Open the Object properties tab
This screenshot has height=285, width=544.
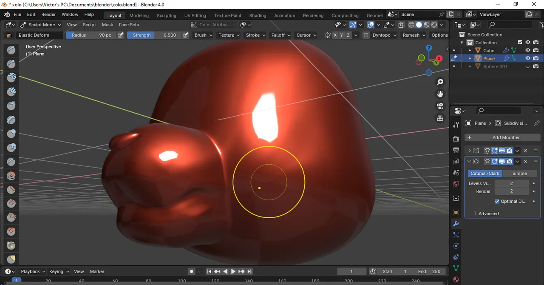456,212
